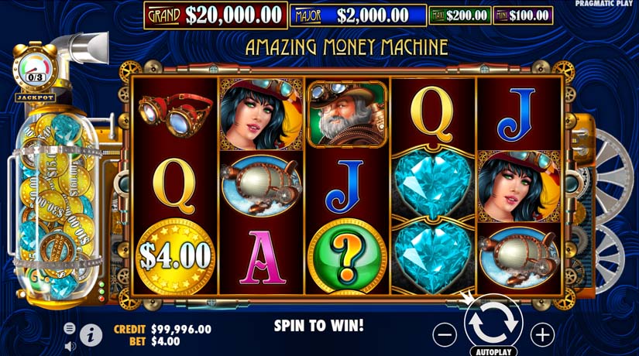Open the game info 'i' icon
Image resolution: width=639 pixels, height=356 pixels.
[x=91, y=335]
